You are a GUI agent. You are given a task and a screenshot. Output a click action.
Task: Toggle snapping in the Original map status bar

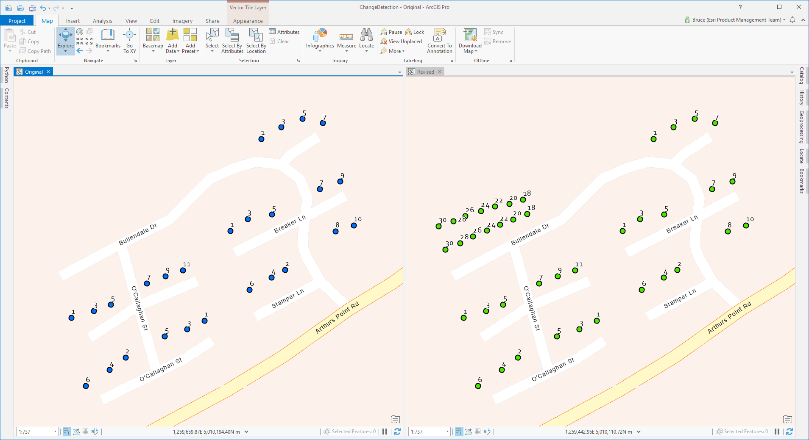67,432
